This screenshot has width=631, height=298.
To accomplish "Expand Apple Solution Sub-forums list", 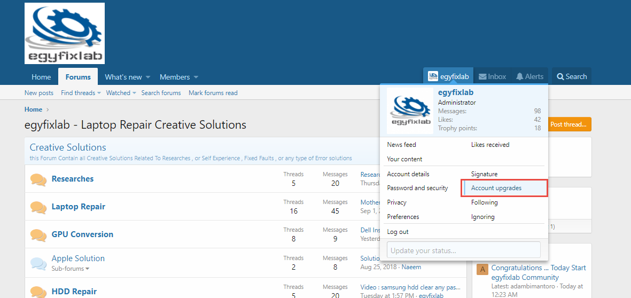I will coord(71,268).
